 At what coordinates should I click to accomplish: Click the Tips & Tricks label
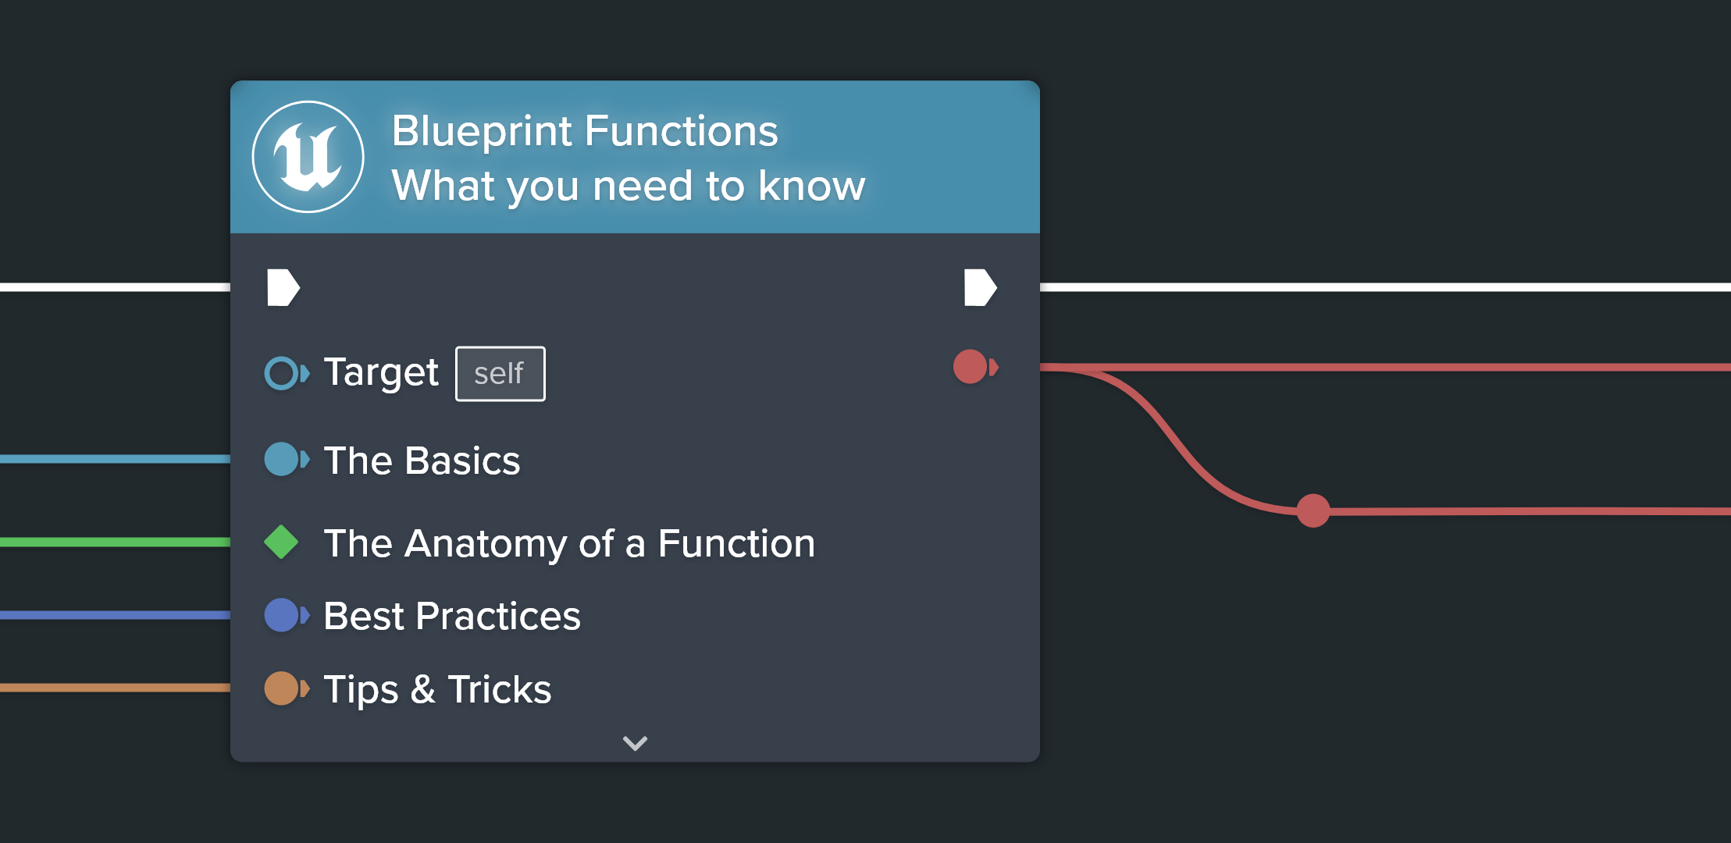click(437, 689)
